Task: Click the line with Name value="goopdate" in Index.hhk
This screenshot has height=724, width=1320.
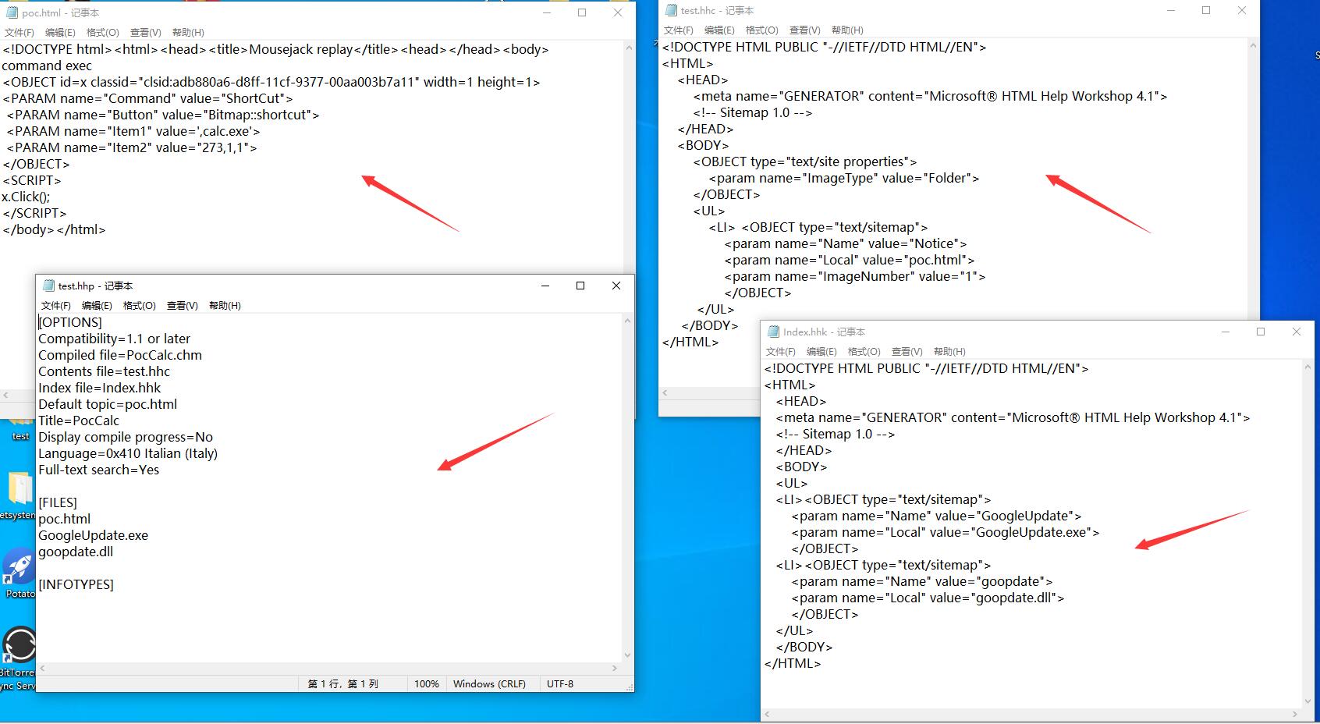Action: pyautogui.click(x=922, y=581)
